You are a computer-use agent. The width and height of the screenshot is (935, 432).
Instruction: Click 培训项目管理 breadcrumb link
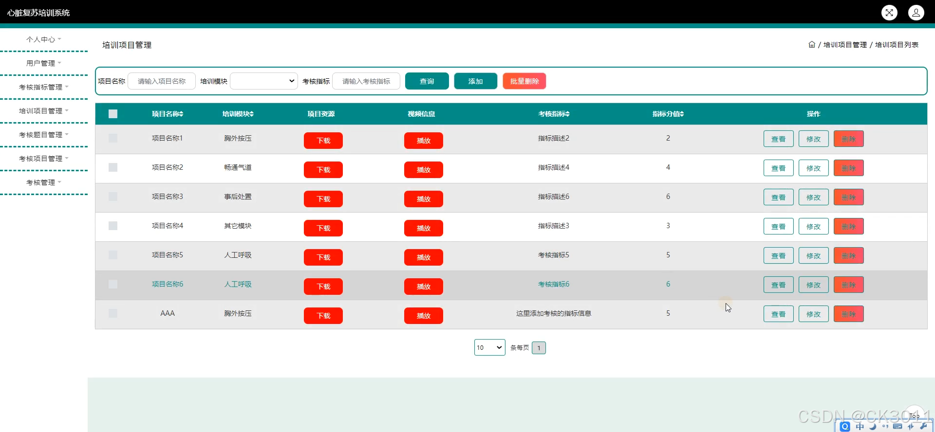click(x=845, y=45)
